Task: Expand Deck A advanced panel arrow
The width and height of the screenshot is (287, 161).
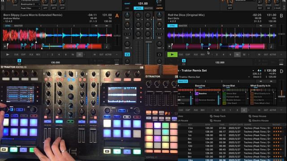Action: (117, 55)
